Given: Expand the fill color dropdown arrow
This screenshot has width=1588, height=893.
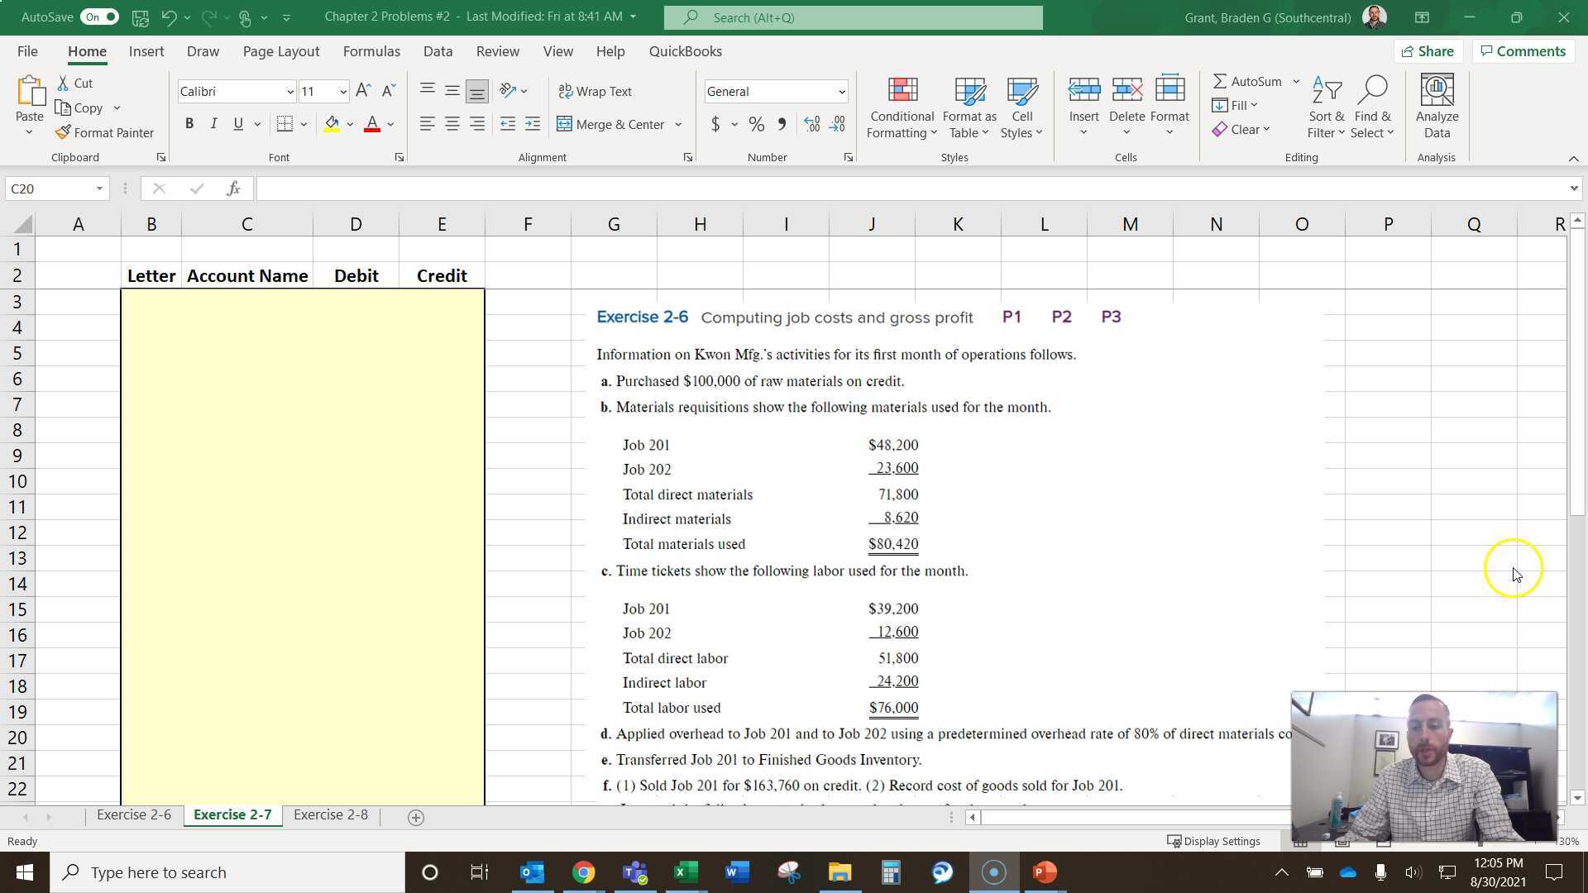Looking at the screenshot, I should coord(348,124).
